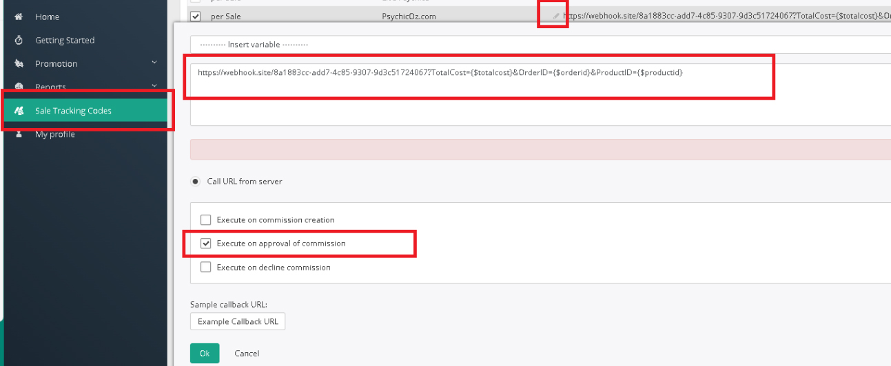Click the Home house icon in sidebar

[19, 17]
